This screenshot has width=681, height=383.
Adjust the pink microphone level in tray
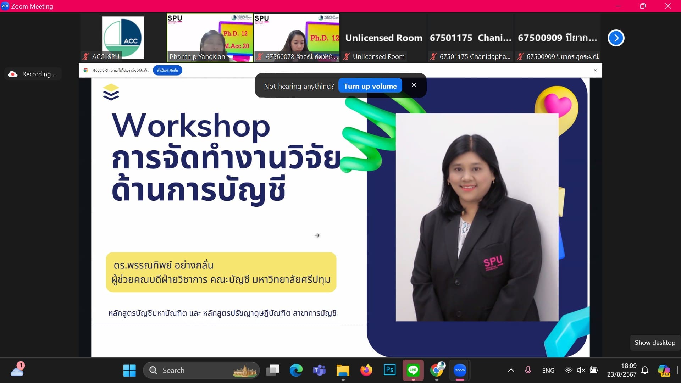tap(528, 370)
